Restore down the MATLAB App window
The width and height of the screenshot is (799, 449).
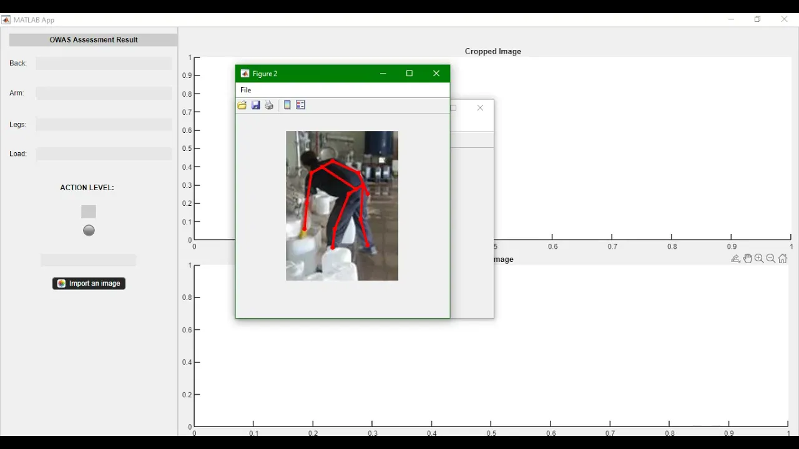[x=758, y=19]
